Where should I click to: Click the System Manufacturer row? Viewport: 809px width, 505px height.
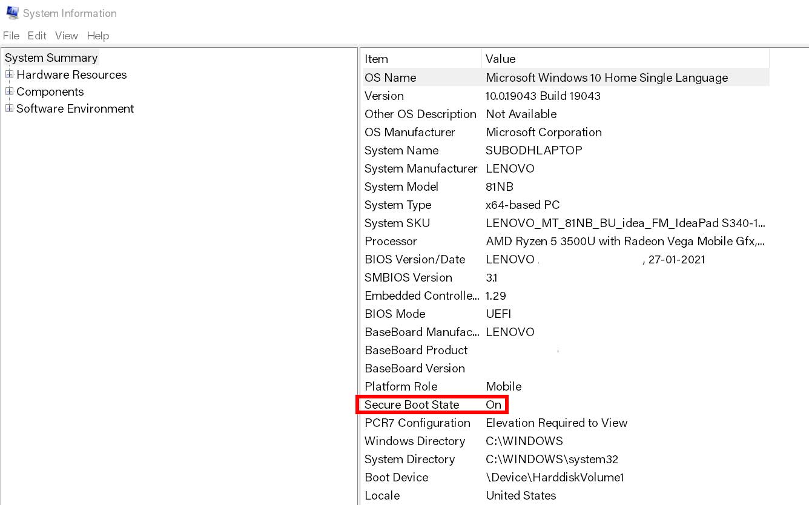point(566,168)
